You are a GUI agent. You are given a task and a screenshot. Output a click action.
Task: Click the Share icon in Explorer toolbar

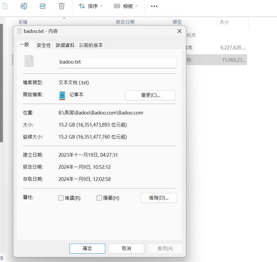(x=43, y=6)
